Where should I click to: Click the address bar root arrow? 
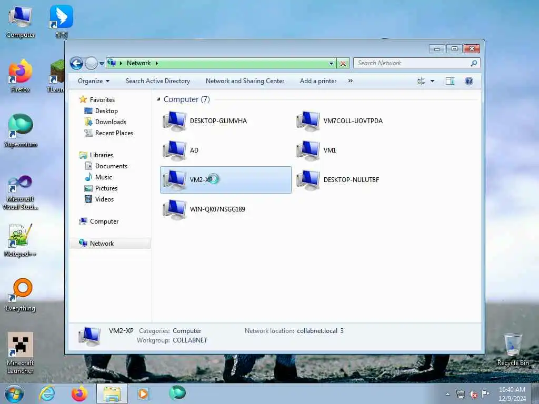121,63
